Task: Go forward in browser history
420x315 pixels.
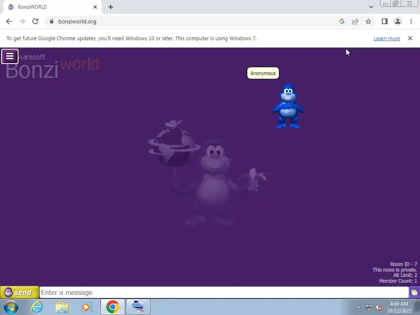Action: tap(22, 21)
